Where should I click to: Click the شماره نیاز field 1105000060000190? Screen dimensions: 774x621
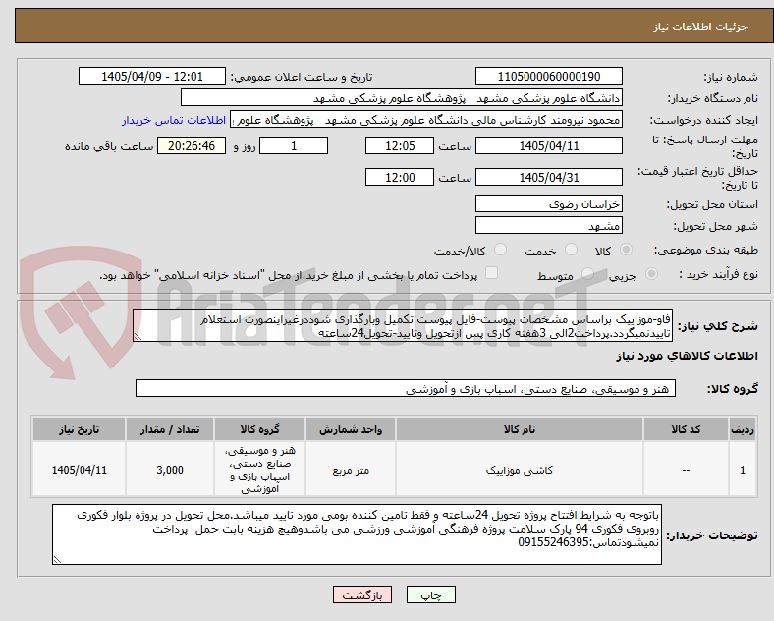pyautogui.click(x=549, y=76)
